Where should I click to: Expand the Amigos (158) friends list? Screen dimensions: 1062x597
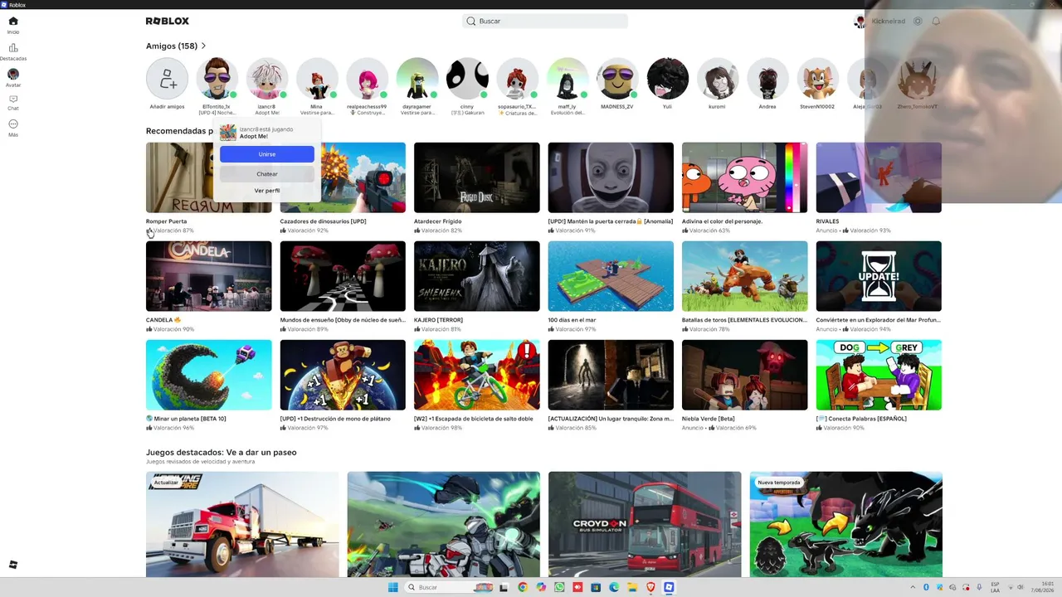[x=176, y=46]
